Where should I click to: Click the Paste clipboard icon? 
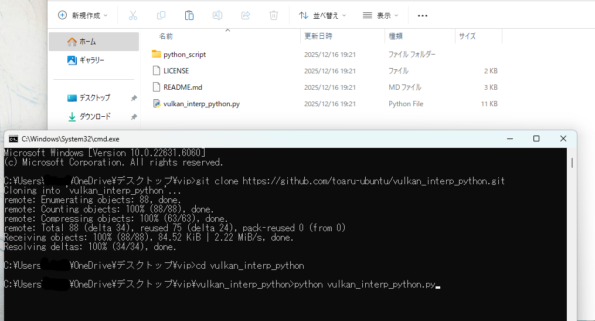click(x=189, y=15)
